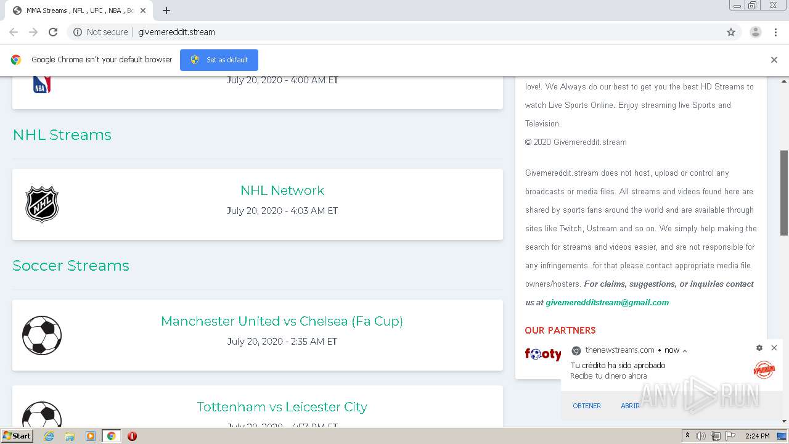Close the thenewstreams.com notification
Image resolution: width=789 pixels, height=444 pixels.
tap(774, 348)
